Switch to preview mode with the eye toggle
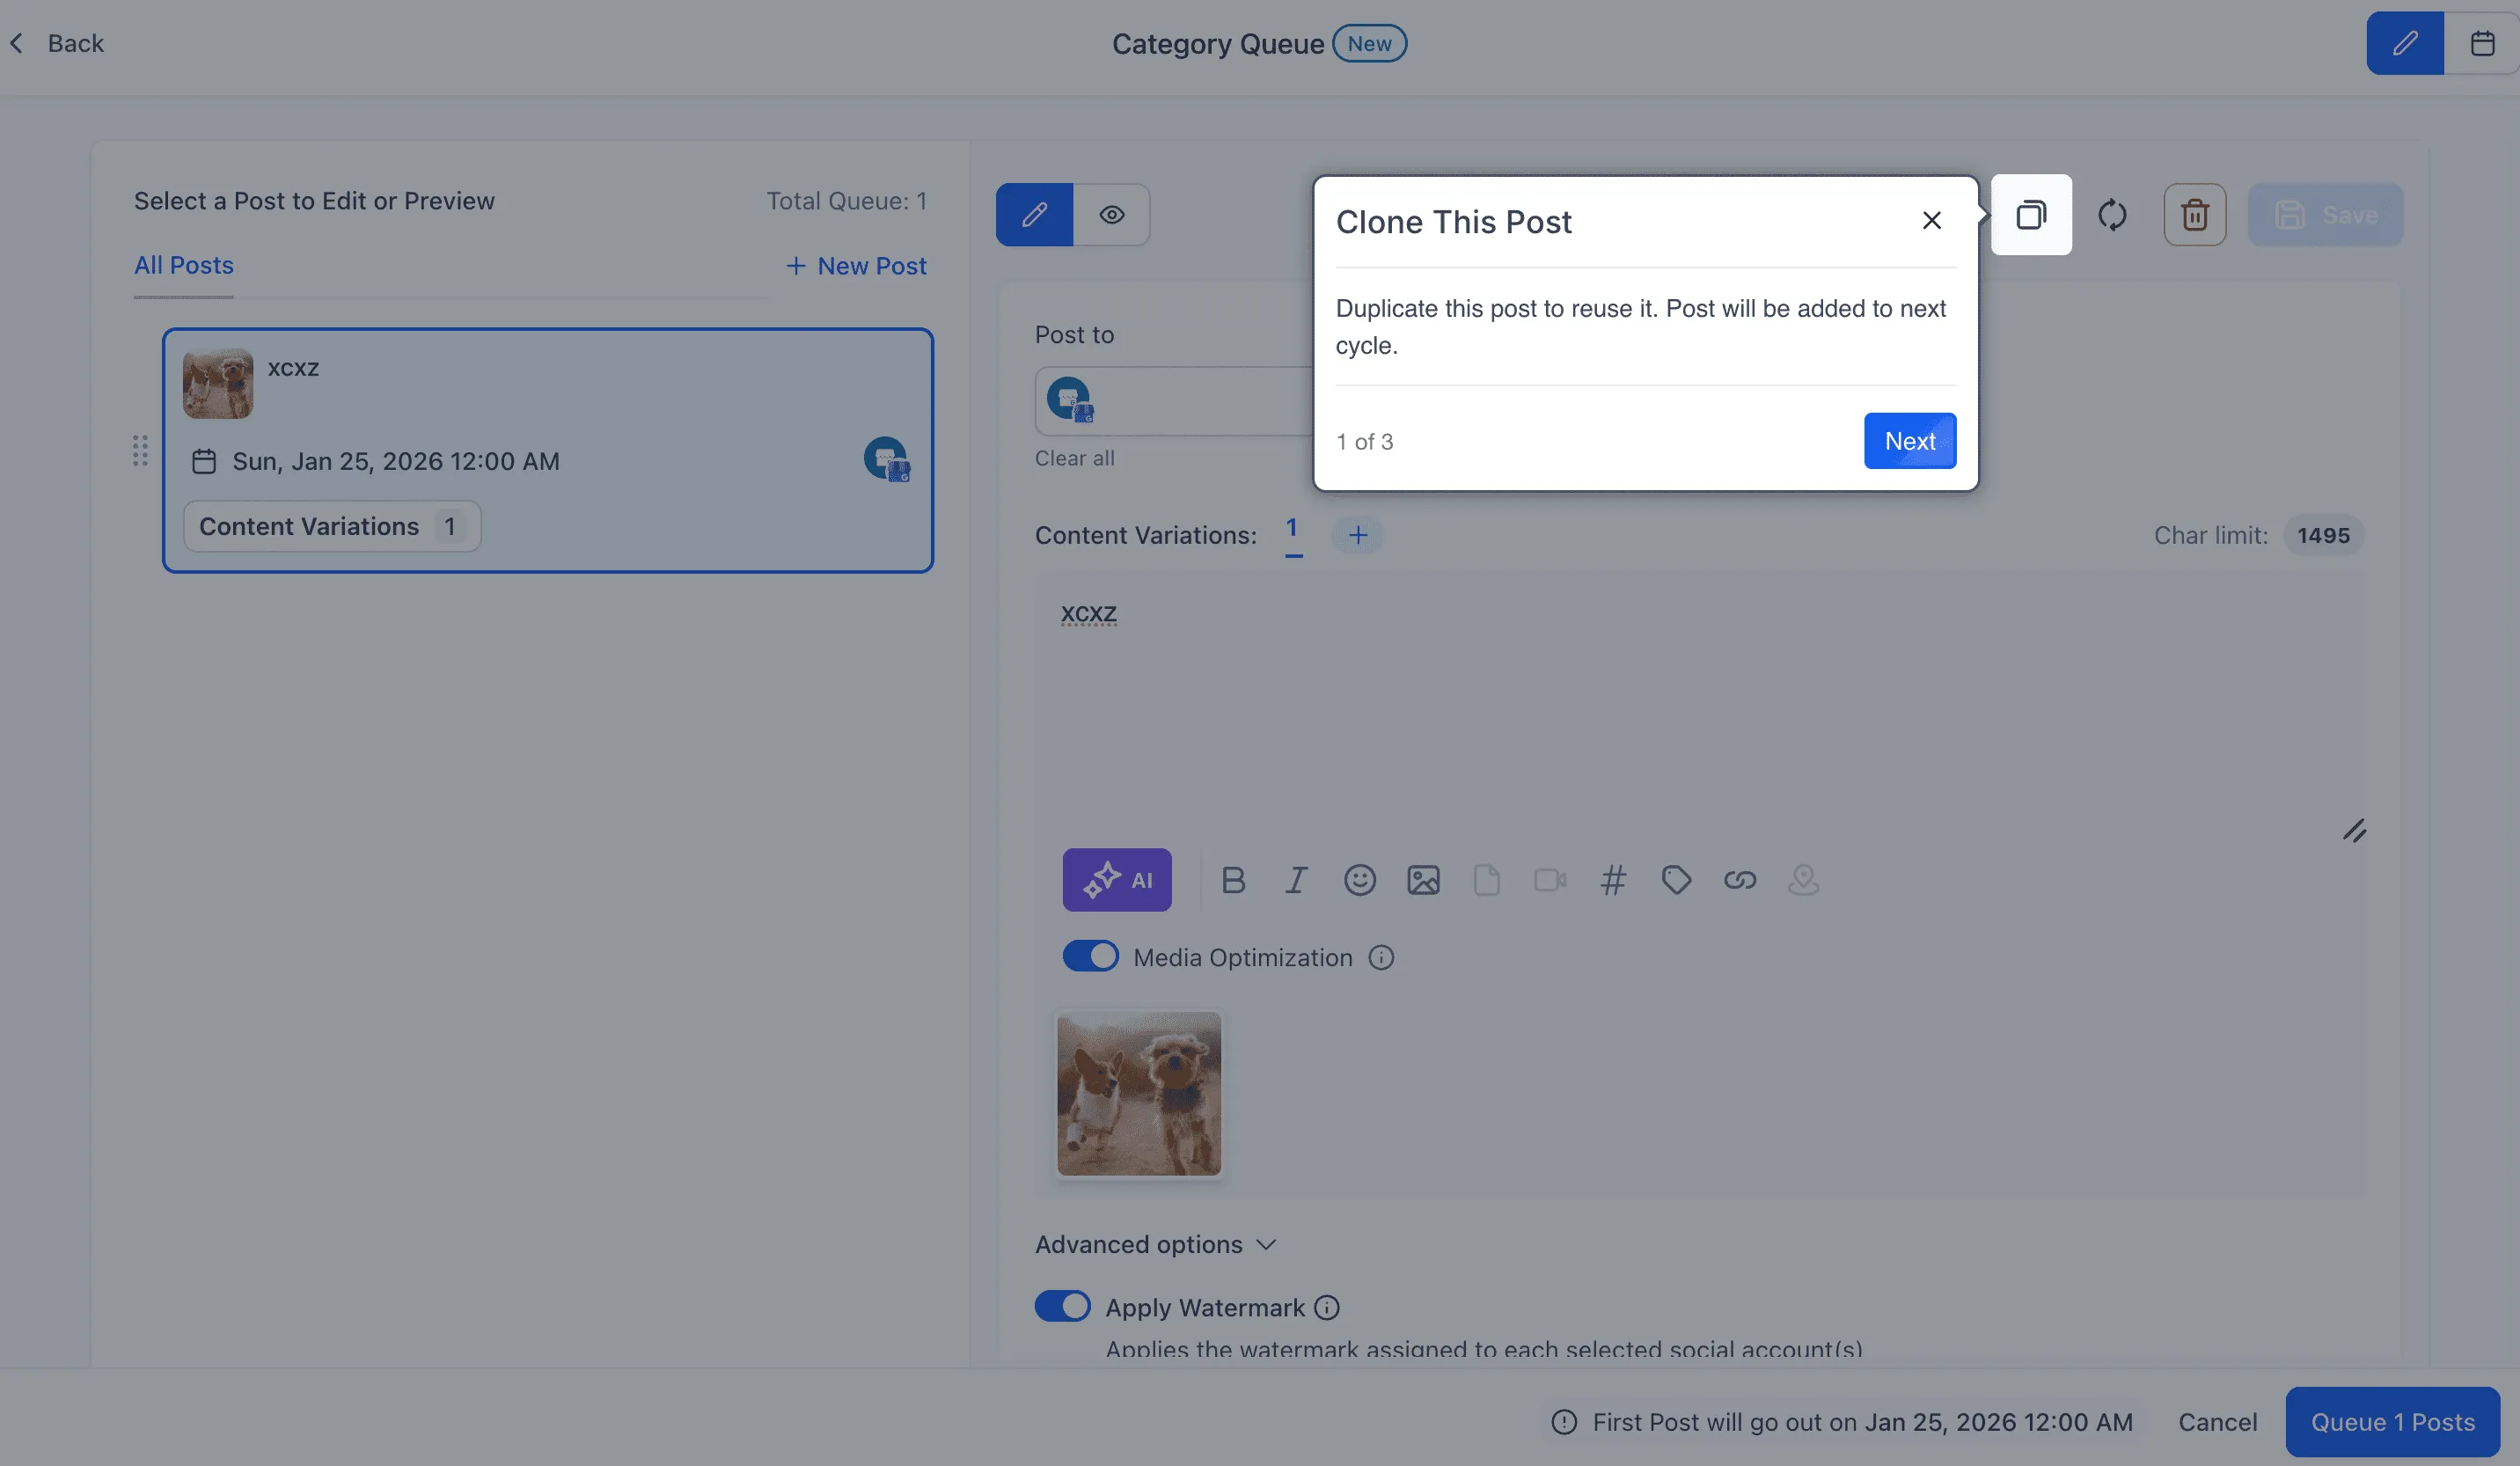Image resolution: width=2520 pixels, height=1466 pixels. point(1112,214)
